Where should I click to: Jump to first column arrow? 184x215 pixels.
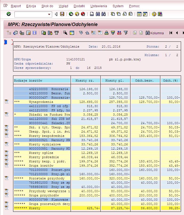pos(171,33)
